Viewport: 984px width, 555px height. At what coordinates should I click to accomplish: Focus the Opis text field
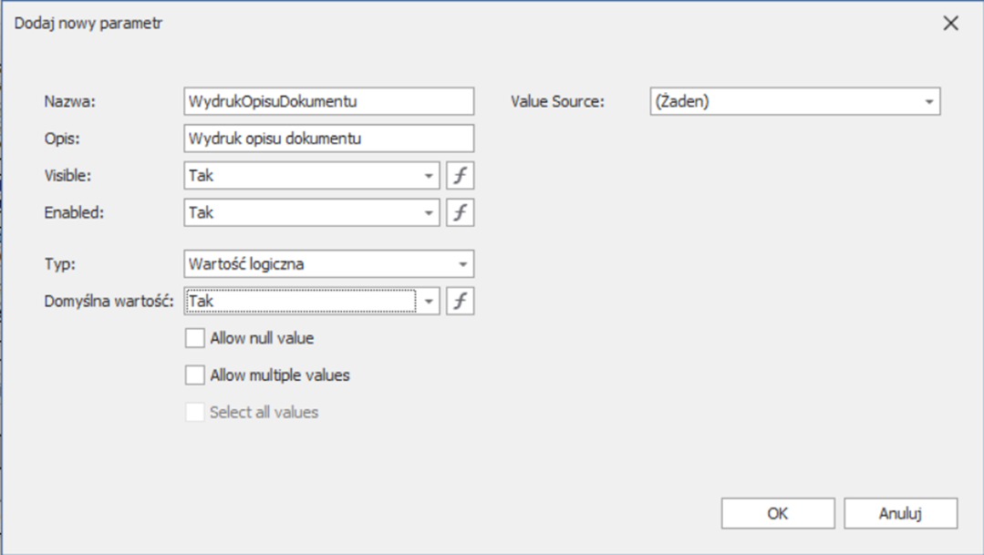point(328,139)
